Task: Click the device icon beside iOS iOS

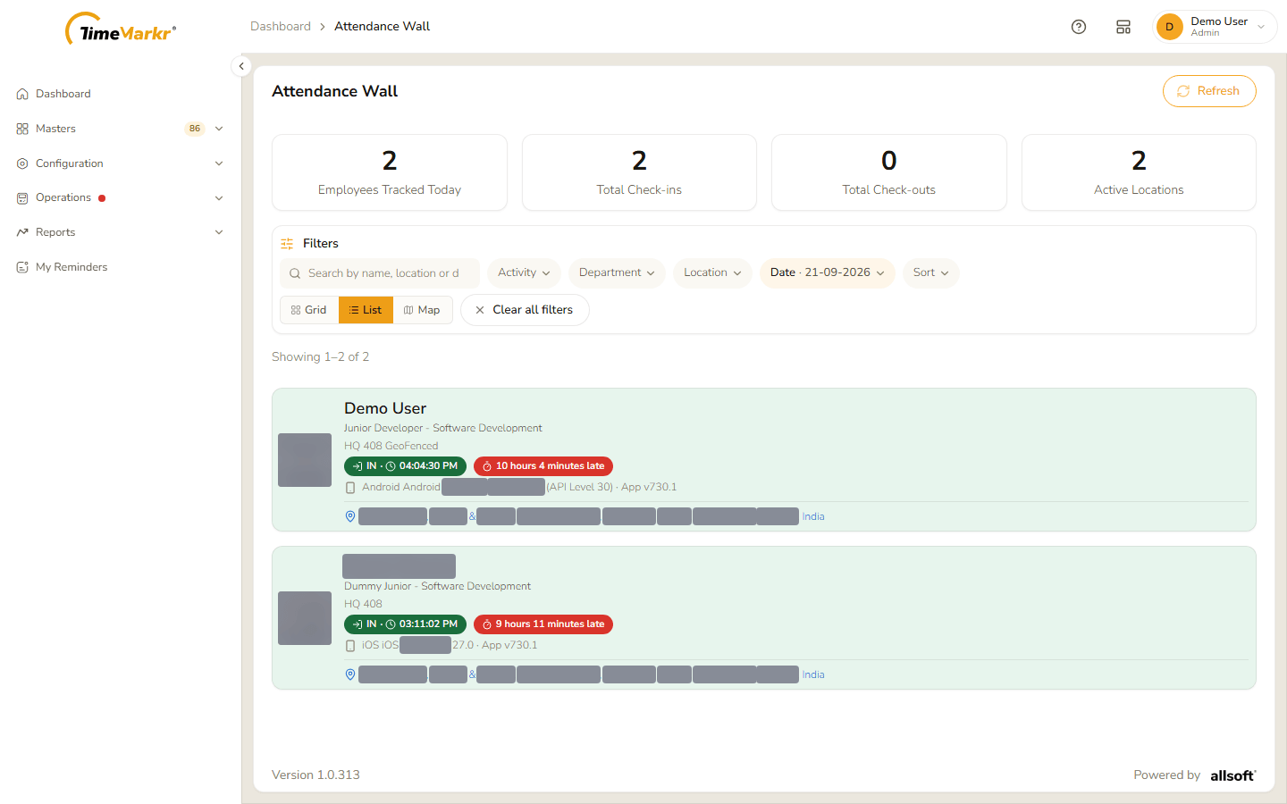Action: coord(350,646)
